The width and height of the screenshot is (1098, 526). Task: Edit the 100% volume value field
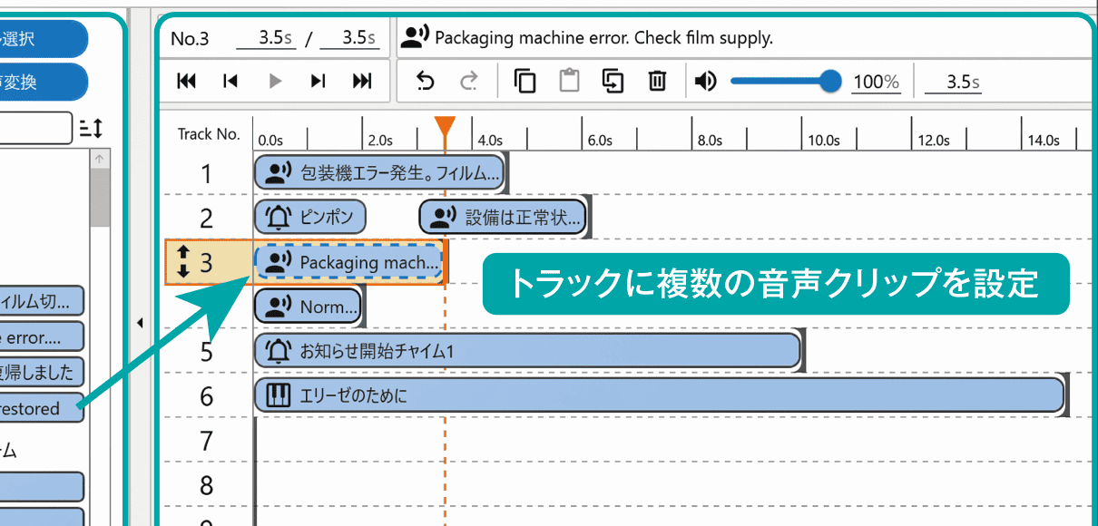click(x=877, y=83)
